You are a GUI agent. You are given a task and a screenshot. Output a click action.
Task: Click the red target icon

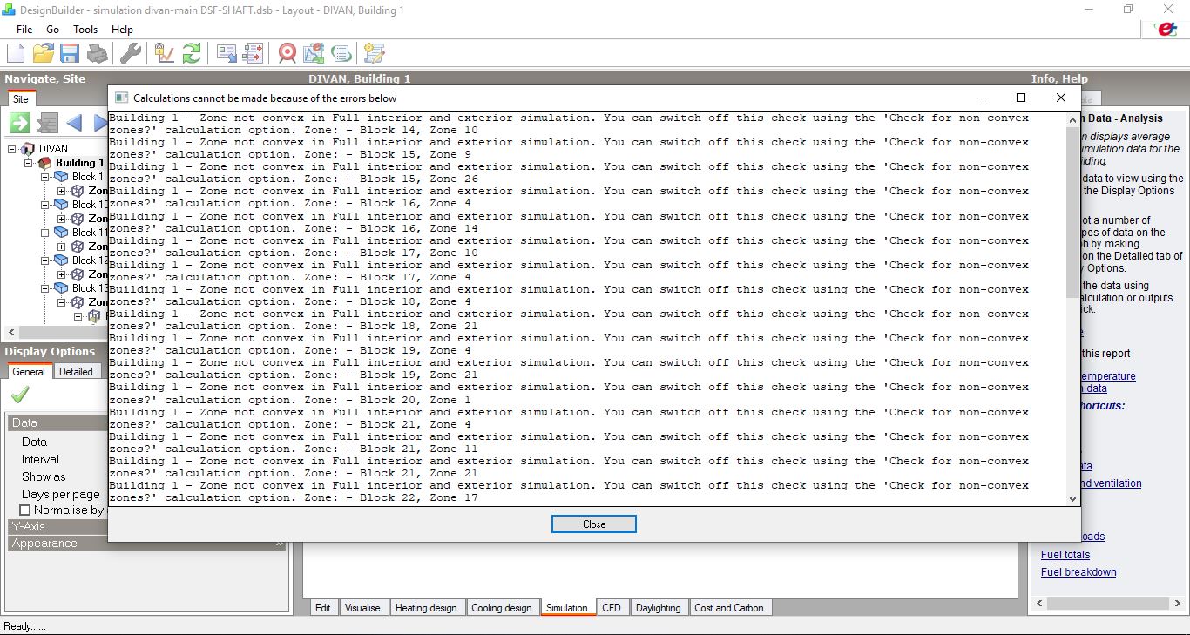[287, 53]
